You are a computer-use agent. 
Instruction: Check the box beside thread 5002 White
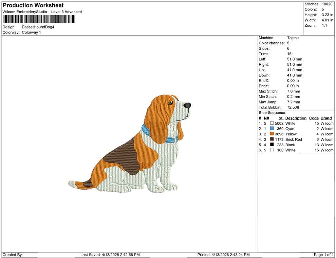[271, 123]
